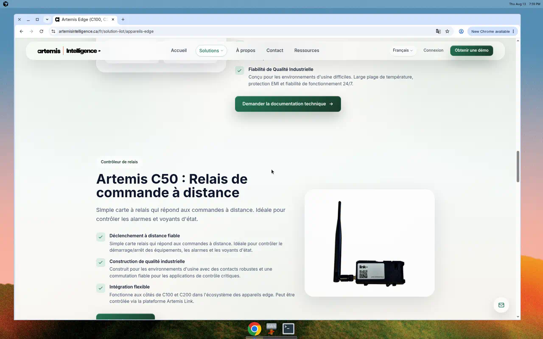The image size is (543, 339).
Task: Click the Construction de qualité industrielle title
Action: (x=147, y=261)
